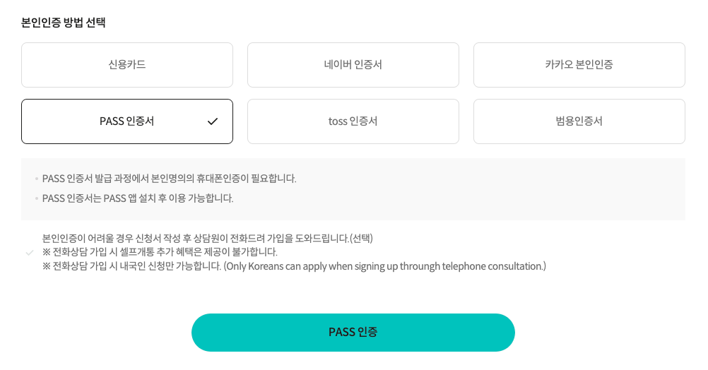Image resolution: width=708 pixels, height=370 pixels.
Task: Select 신용카드 verification method
Action: click(127, 65)
